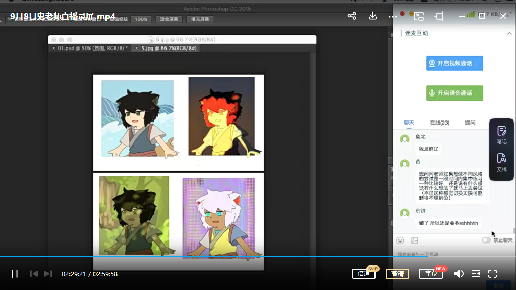Click Photoshop's 100% zoom button
Viewport: 516px width, 290px height.
tap(141, 19)
